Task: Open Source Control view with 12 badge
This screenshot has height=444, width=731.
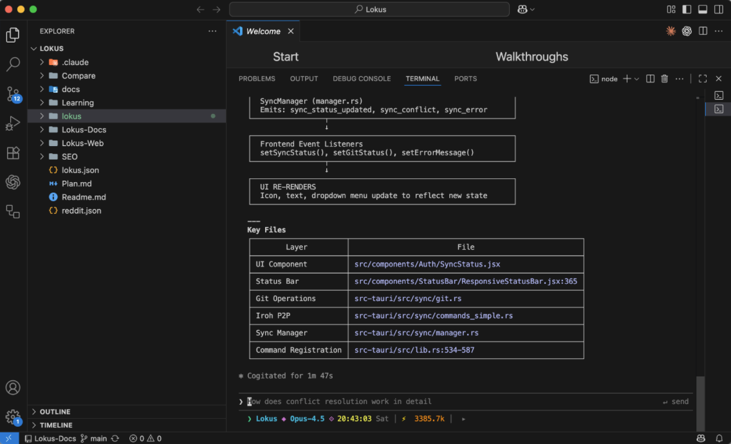Action: (13, 94)
